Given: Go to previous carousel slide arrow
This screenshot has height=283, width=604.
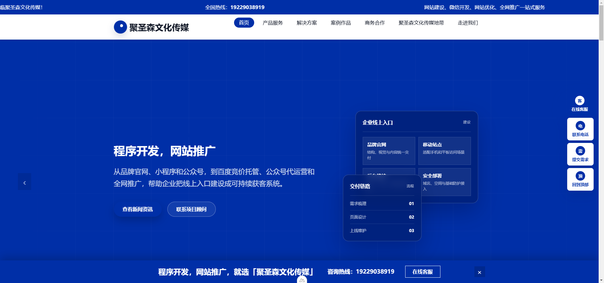Looking at the screenshot, I should 25,182.
